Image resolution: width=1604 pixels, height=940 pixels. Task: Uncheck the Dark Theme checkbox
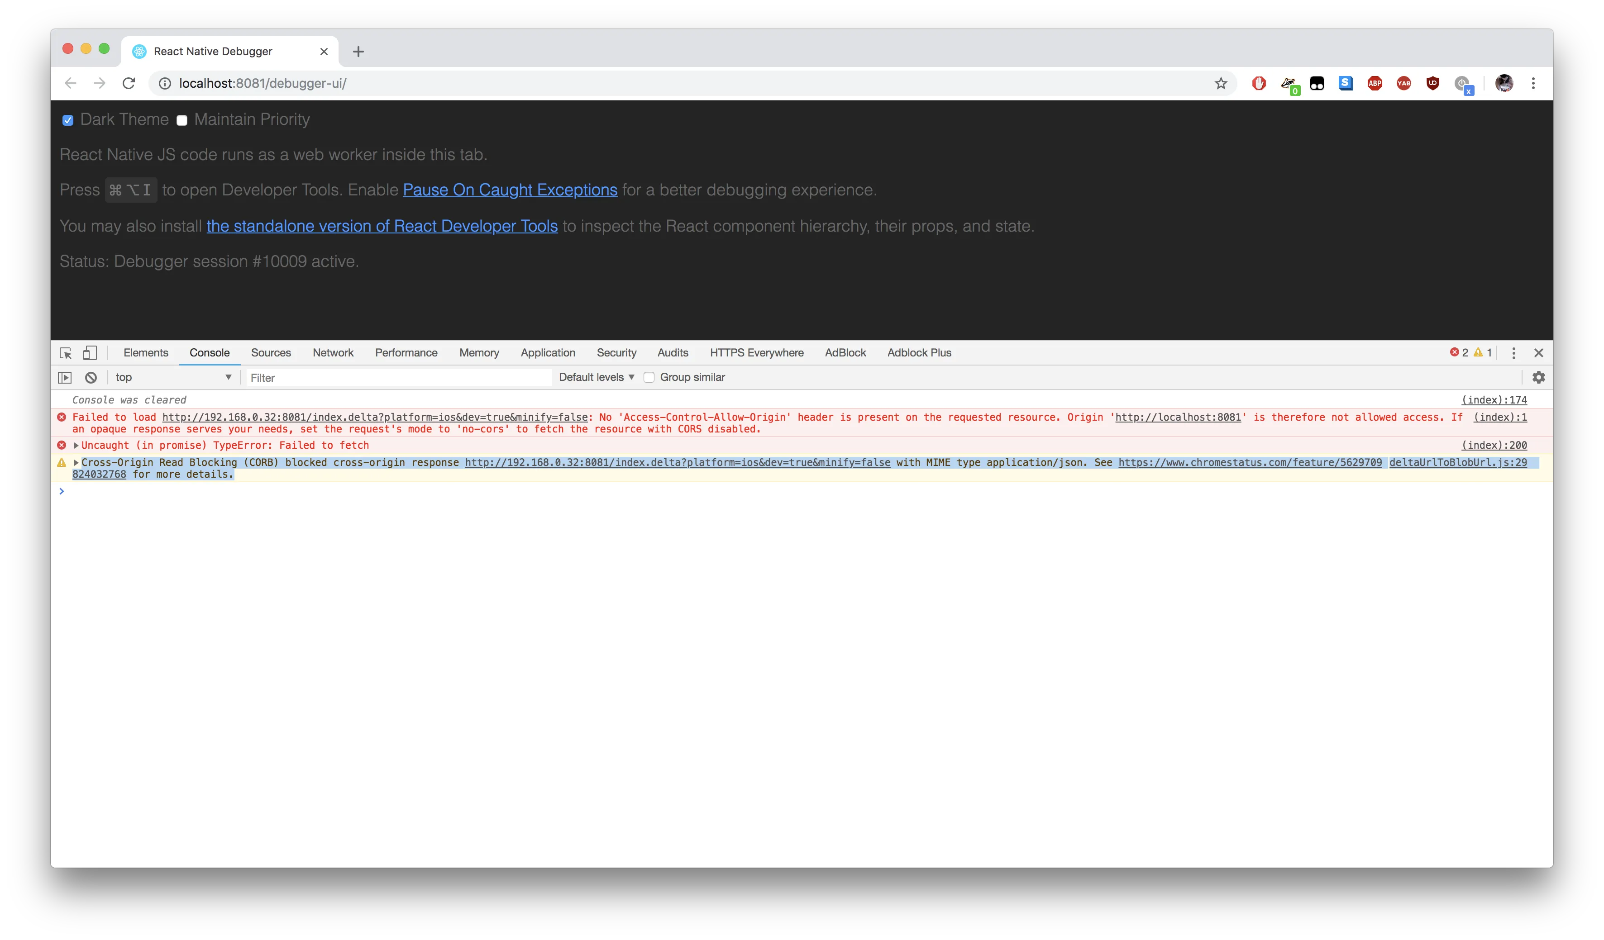[x=68, y=120]
